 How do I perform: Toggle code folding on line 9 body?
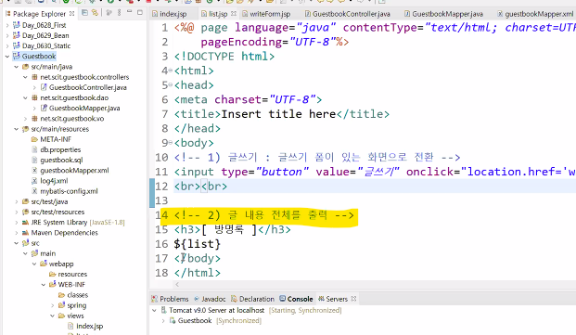tap(170, 143)
